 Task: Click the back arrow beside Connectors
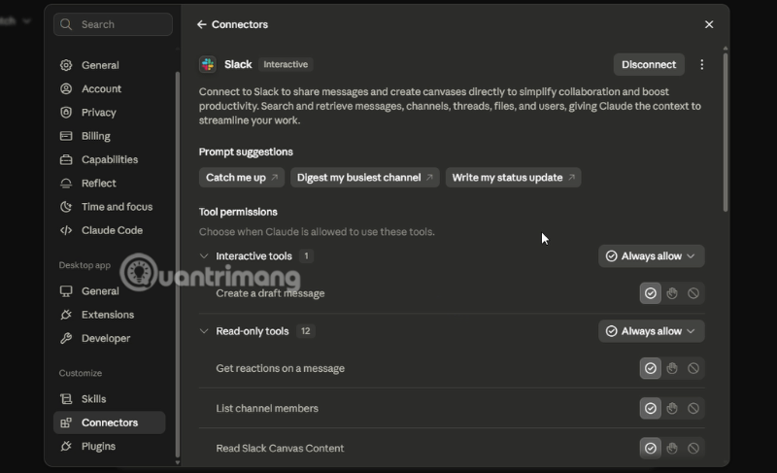tap(201, 24)
